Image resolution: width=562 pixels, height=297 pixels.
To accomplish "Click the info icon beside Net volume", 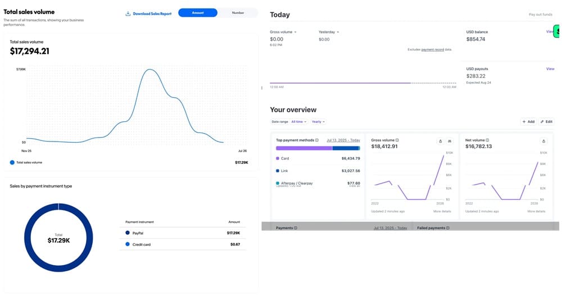I will [487, 140].
